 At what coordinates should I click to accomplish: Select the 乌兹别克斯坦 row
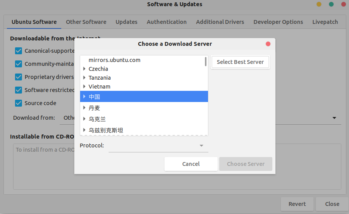(144, 130)
